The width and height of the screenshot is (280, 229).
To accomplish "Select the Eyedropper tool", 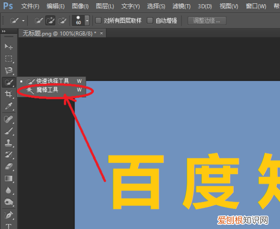I will (8, 106).
